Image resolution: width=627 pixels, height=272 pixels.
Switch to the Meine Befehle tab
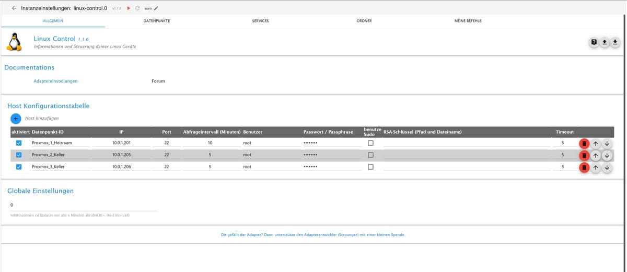point(468,21)
